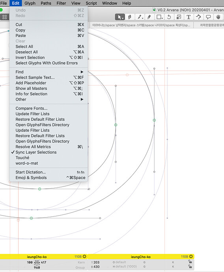Click ieungCho-ko glyph name above Kern
This screenshot has height=272, width=224.
point(37,257)
